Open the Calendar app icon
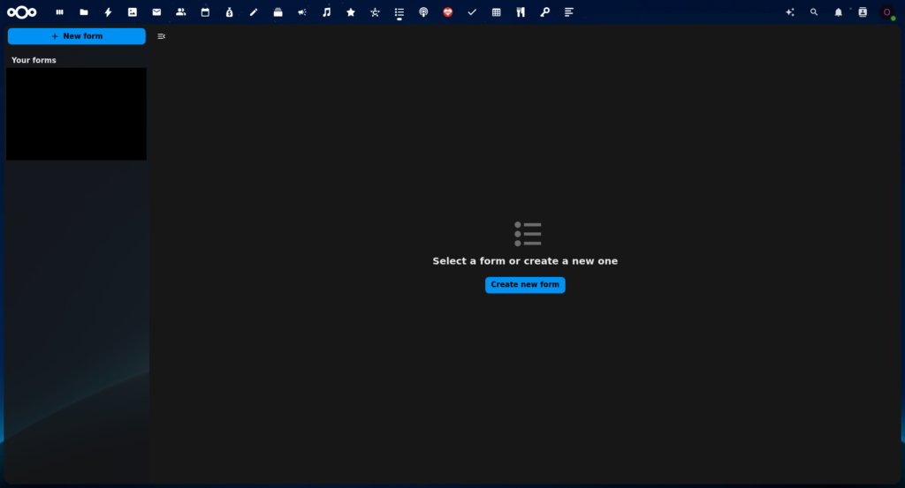Screen dimensions: 905x488 pyautogui.click(x=205, y=12)
